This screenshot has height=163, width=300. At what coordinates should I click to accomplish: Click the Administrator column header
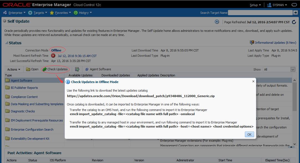[185, 160]
